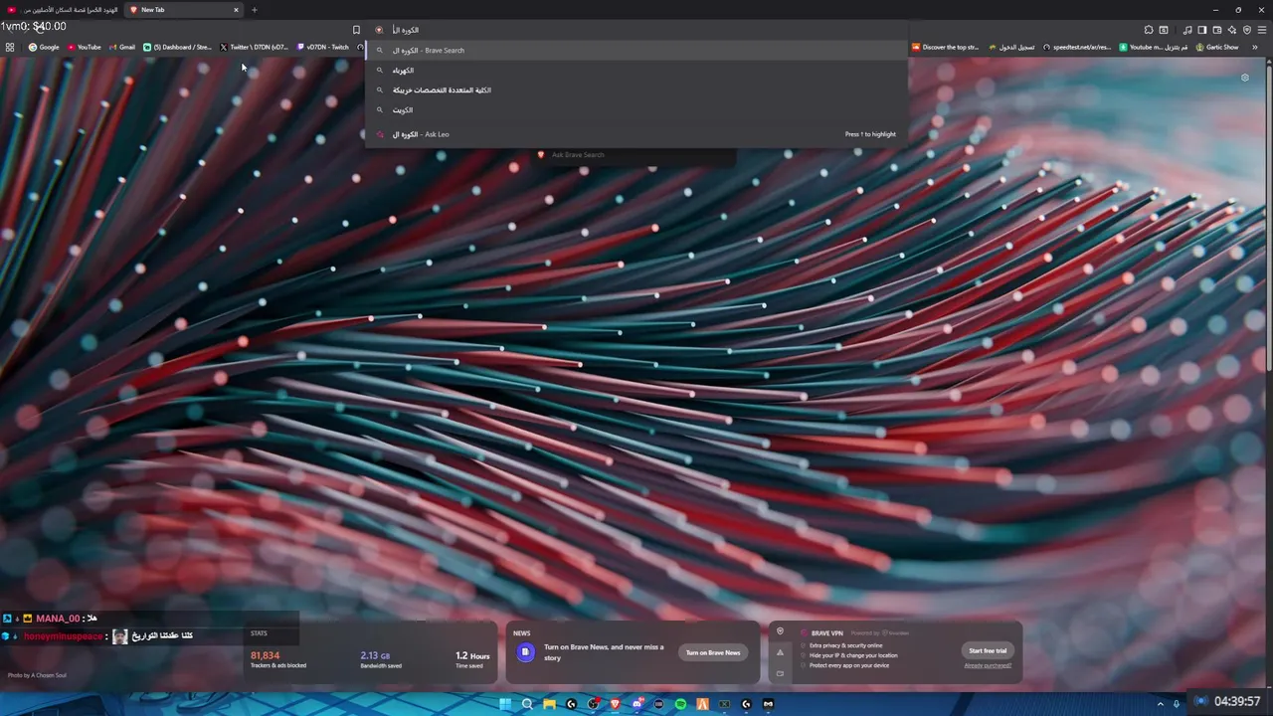
Task: Open the Google bookmark
Action: [x=44, y=47]
